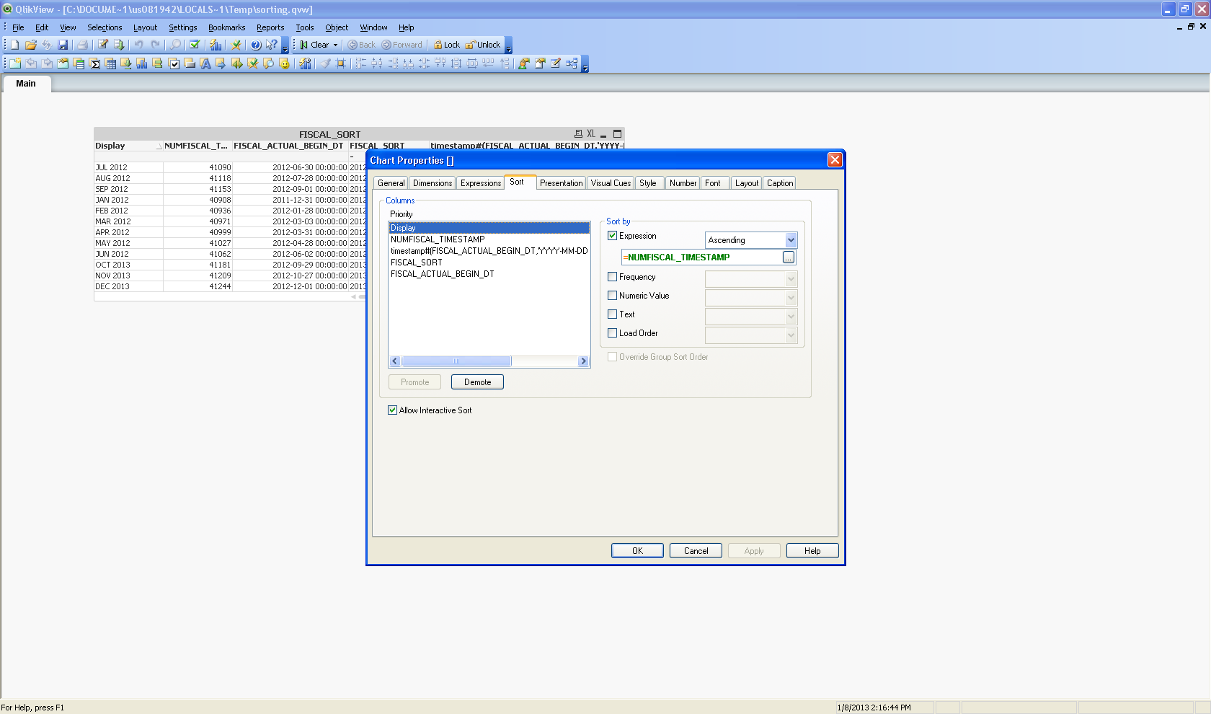Close the Chart Properties dialog
This screenshot has height=714, width=1211.
point(835,160)
